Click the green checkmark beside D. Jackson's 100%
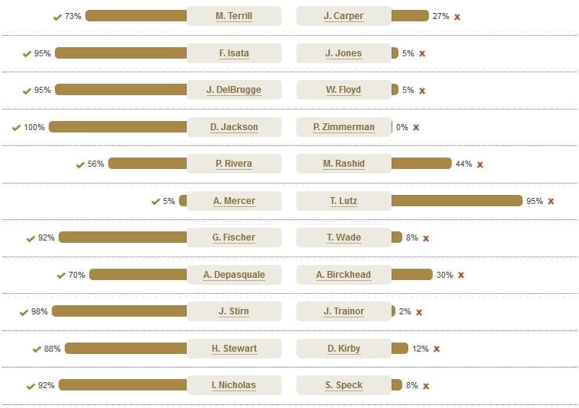579x408 pixels. [16, 128]
